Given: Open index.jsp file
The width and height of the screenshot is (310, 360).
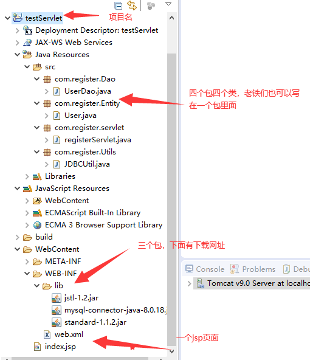Looking at the screenshot, I should 60,347.
